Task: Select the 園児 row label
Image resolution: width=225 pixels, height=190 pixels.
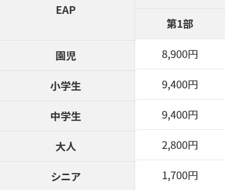Action: coord(67,55)
